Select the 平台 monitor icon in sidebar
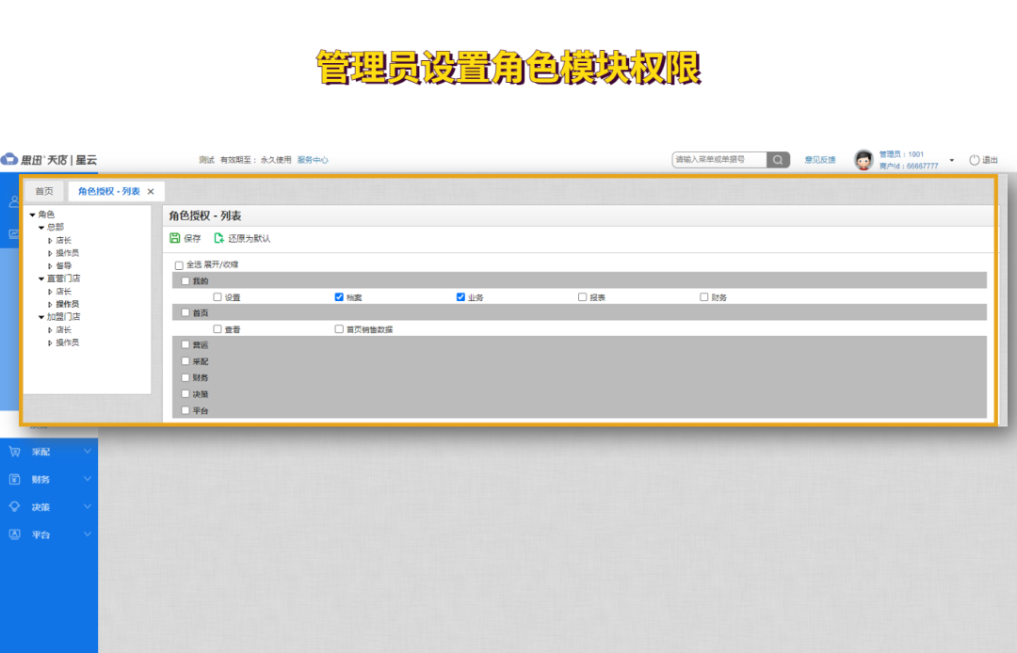Image resolution: width=1017 pixels, height=653 pixels. (x=17, y=534)
